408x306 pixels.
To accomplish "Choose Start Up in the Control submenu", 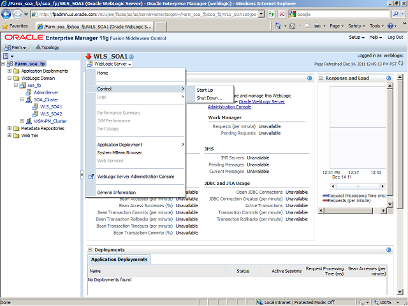I will point(205,90).
